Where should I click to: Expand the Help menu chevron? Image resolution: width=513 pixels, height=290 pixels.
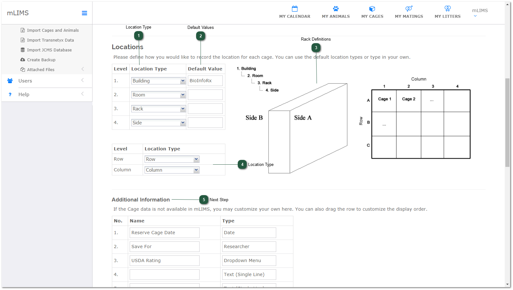coord(83,94)
